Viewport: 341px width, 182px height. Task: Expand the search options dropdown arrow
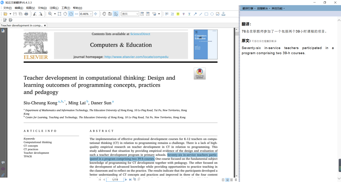tap(159, 14)
